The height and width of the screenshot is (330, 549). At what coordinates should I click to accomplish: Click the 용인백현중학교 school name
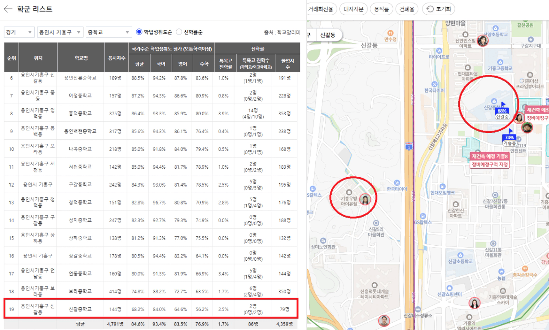[80, 131]
